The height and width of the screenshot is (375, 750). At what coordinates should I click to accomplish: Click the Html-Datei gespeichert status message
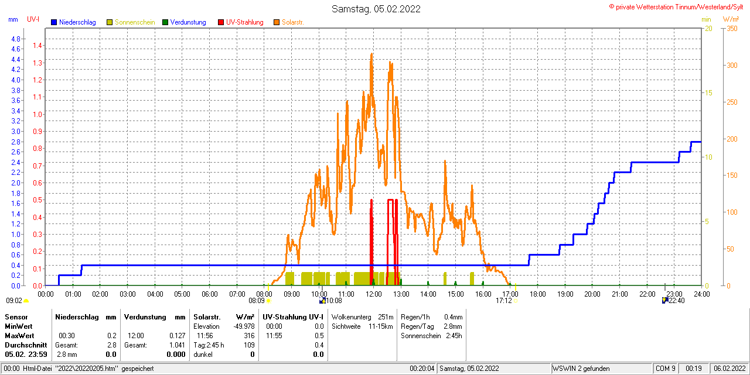pos(79,369)
